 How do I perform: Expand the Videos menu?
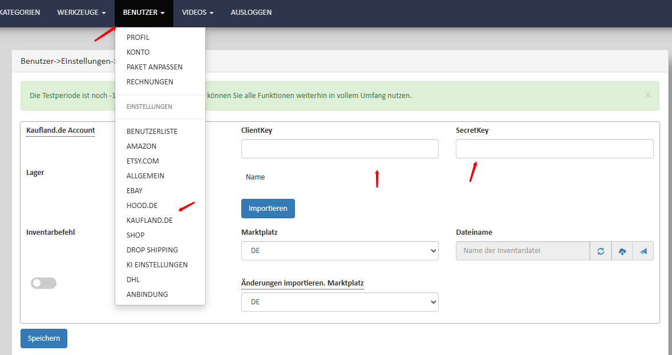click(x=197, y=13)
